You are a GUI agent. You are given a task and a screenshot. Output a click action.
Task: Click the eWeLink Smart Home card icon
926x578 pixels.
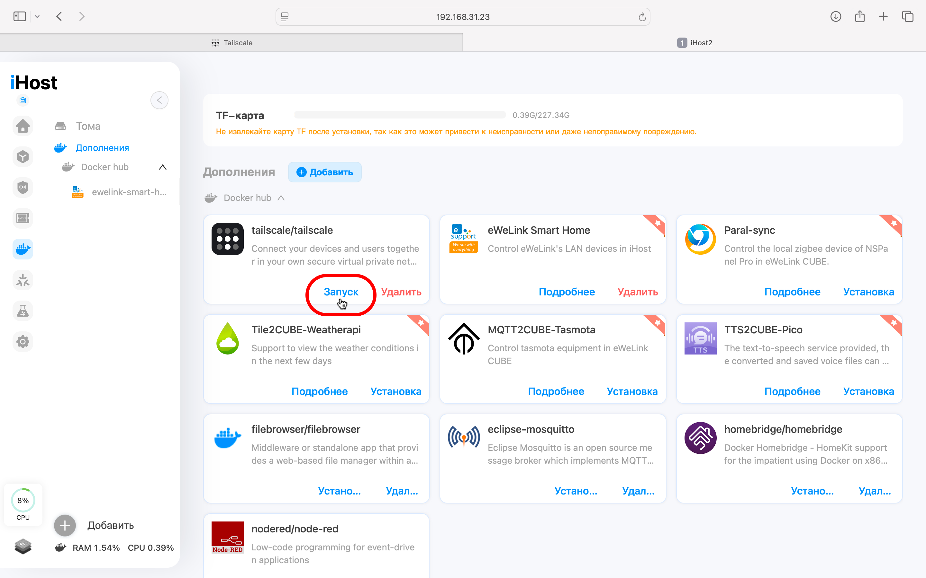click(464, 239)
